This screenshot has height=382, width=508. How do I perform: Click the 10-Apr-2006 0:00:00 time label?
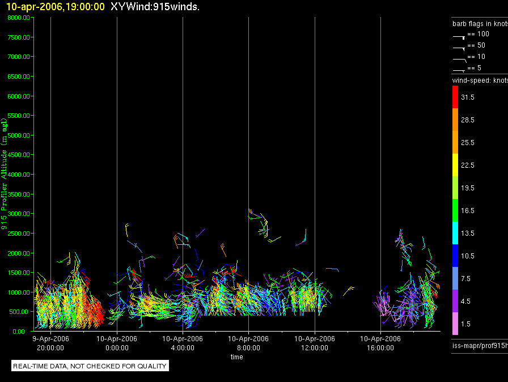point(117,343)
